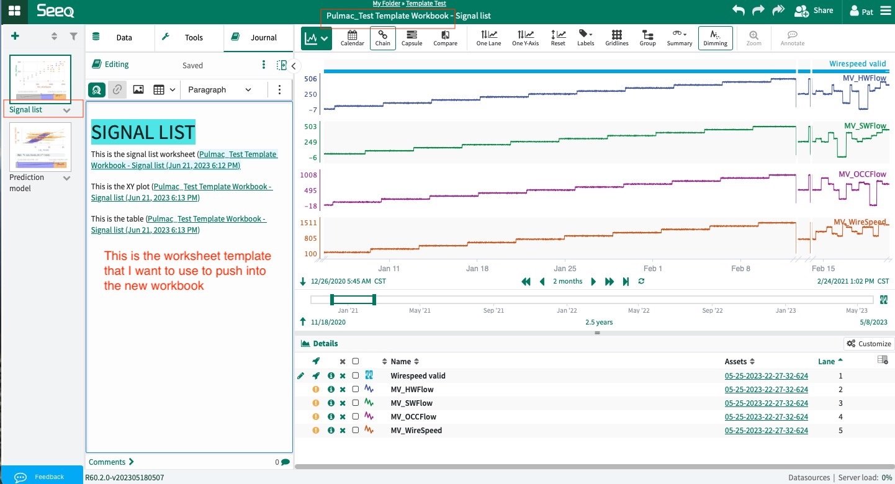The width and height of the screenshot is (895, 484).
Task: Open the Prediction model worksheet thumbnail
Action: tap(40, 147)
